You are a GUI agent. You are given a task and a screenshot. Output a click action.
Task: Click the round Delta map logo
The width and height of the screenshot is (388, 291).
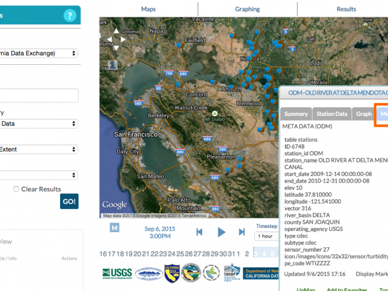211,273
